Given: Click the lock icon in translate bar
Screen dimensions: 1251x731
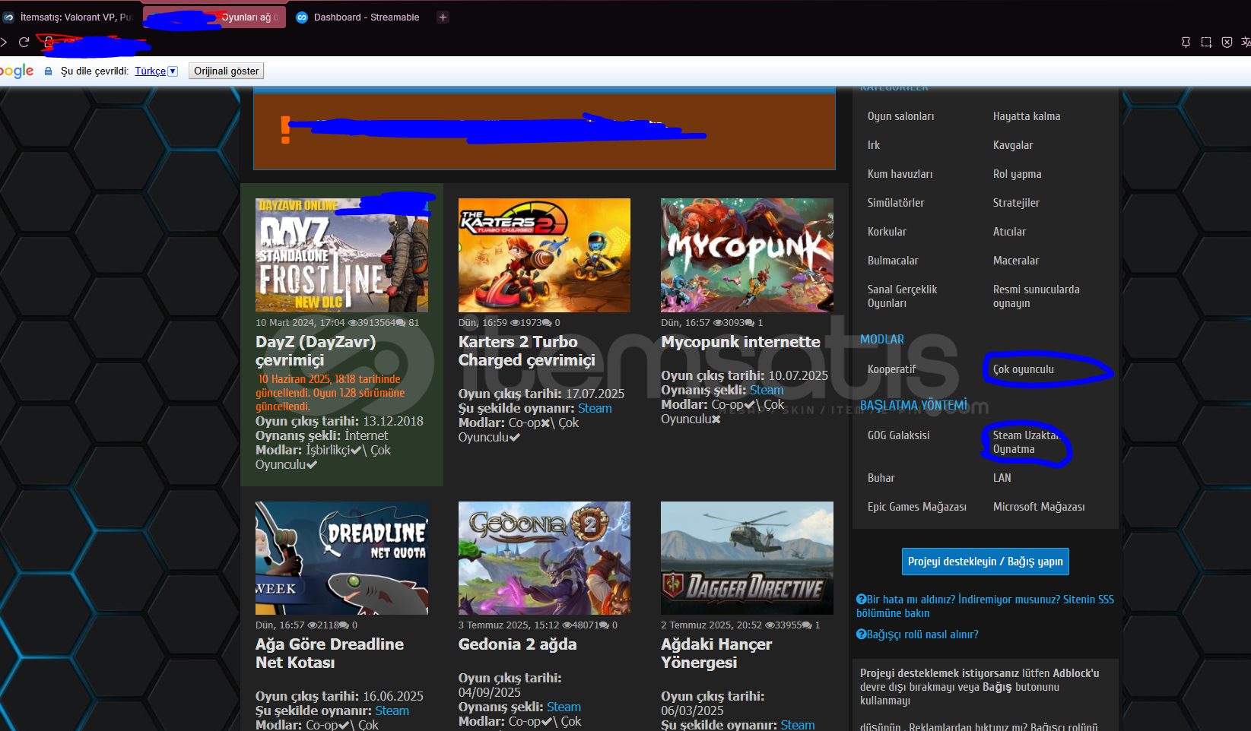Looking at the screenshot, I should tap(49, 71).
